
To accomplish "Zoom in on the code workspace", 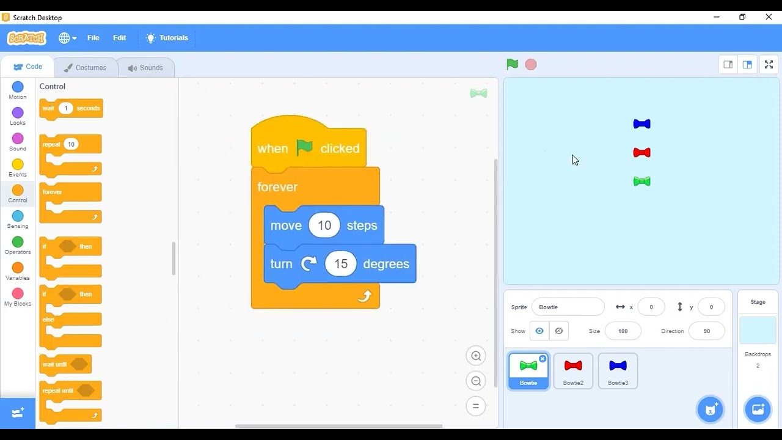I will [475, 356].
